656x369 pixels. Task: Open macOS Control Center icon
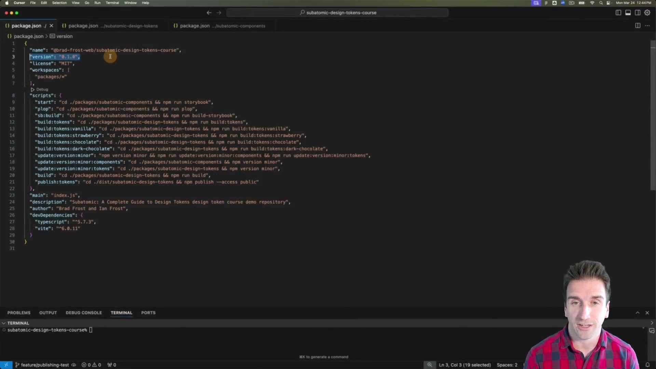609,3
